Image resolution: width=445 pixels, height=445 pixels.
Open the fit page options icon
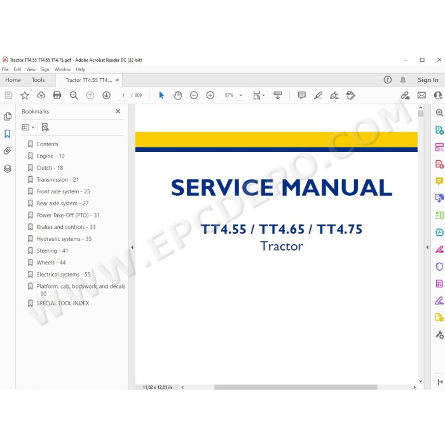tap(259, 95)
